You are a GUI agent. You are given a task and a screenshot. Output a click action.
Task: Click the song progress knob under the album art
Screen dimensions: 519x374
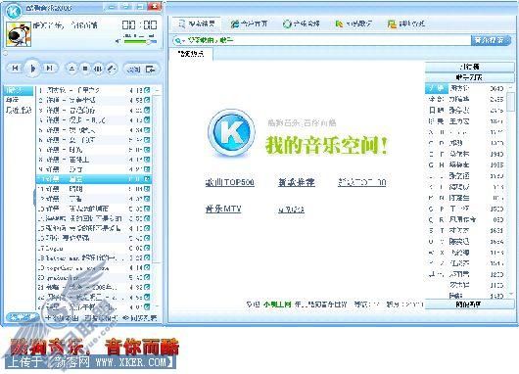[x=5, y=53]
